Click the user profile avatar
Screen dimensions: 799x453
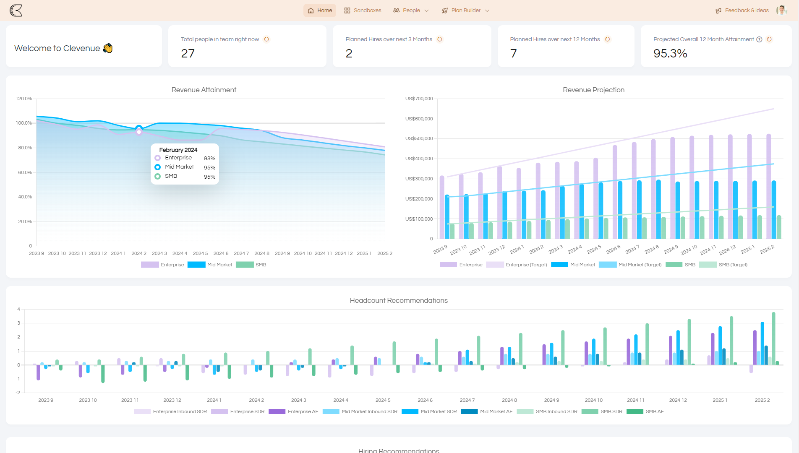coord(781,10)
